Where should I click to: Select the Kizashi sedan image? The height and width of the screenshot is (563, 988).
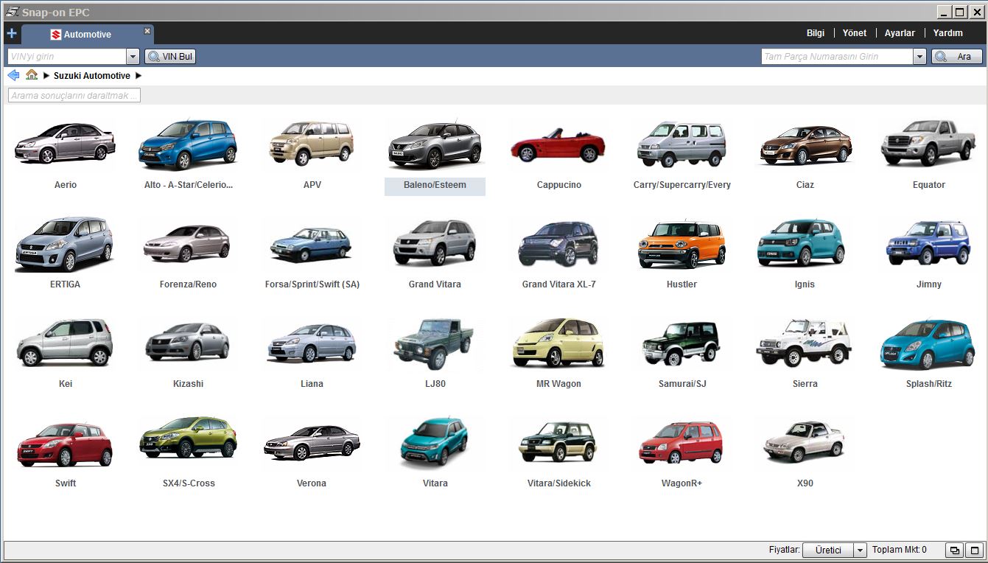pyautogui.click(x=188, y=343)
